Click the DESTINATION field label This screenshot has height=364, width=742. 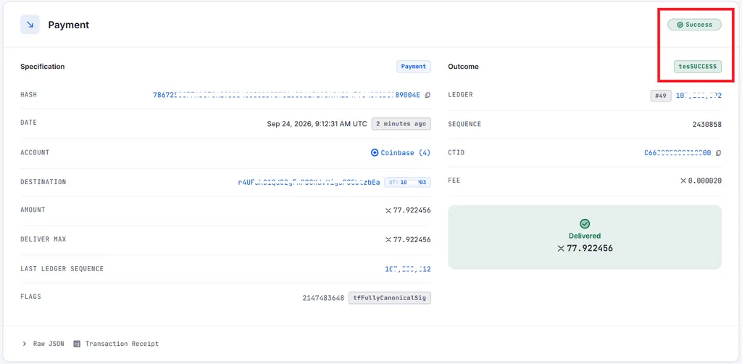click(x=43, y=182)
